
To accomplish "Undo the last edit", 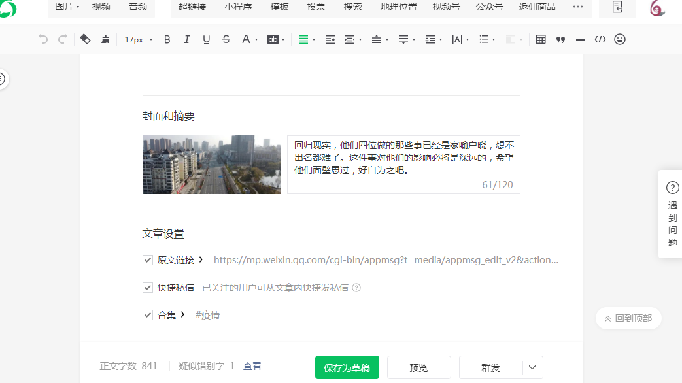I will [43, 40].
